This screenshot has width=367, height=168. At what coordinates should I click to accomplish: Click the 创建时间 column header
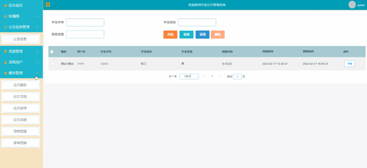(x=268, y=52)
